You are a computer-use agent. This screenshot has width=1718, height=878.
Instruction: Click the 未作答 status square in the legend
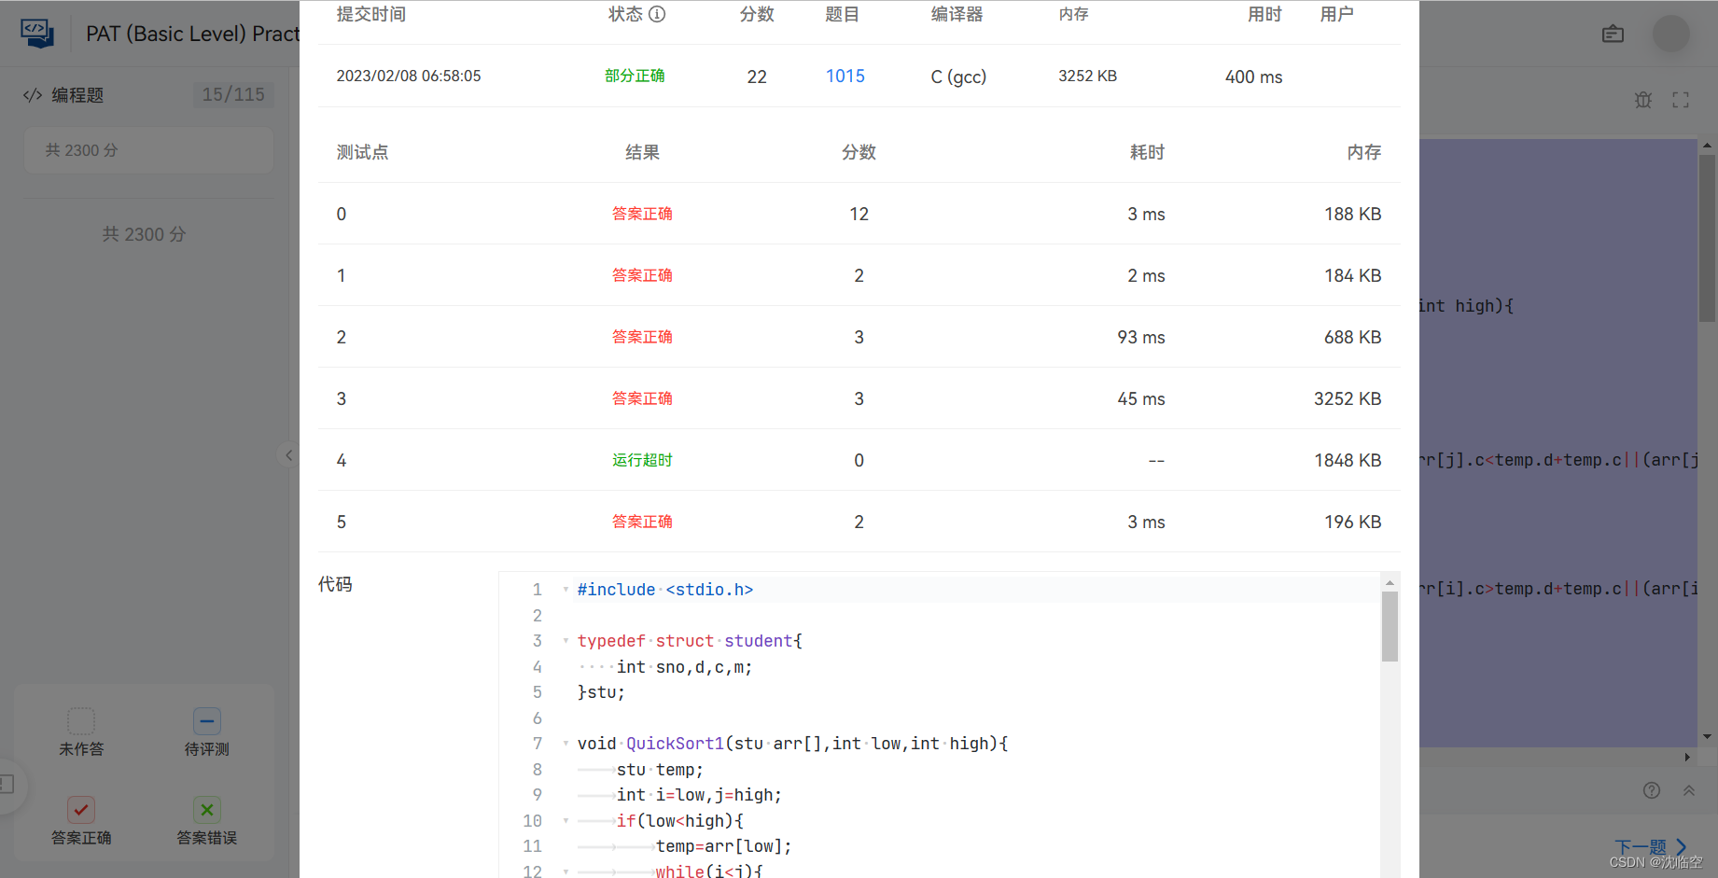[81, 719]
